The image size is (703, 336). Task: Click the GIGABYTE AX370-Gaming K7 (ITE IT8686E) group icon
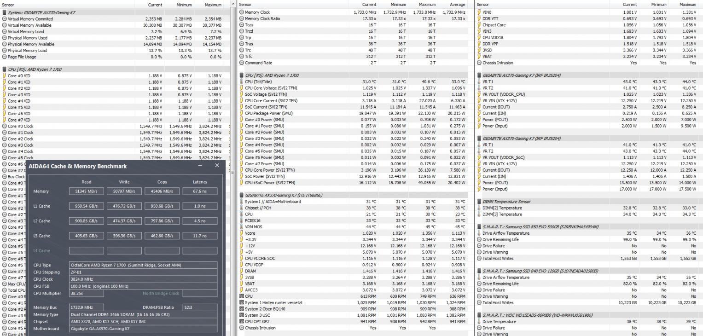pos(241,195)
